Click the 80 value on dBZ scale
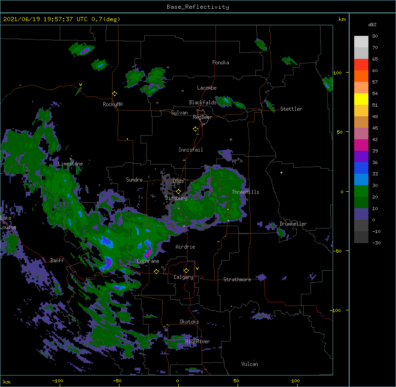The image size is (396, 387). [x=375, y=36]
